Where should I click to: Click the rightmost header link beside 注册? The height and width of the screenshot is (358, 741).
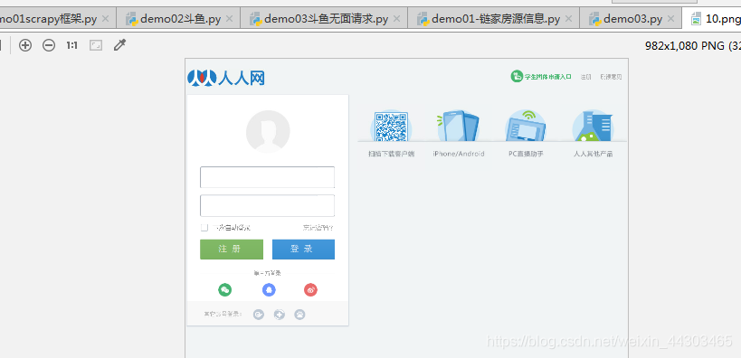point(611,77)
